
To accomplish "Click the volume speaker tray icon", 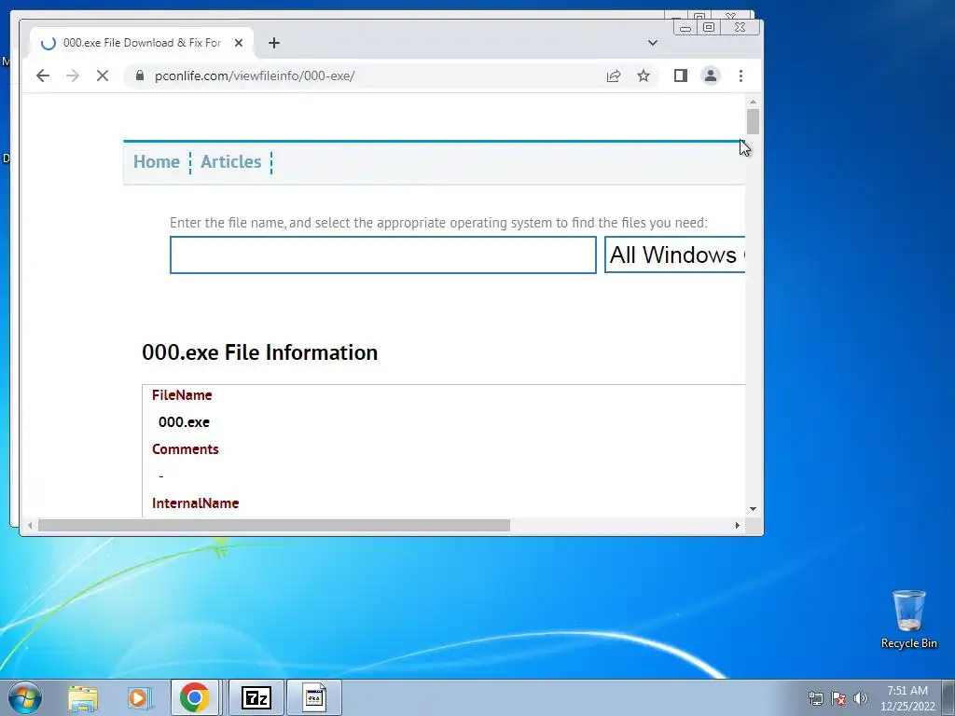I will [860, 698].
